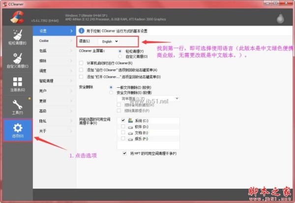
Task: Enable 计算机启动时运行 CCleaner checkbox
Action: coord(82,63)
